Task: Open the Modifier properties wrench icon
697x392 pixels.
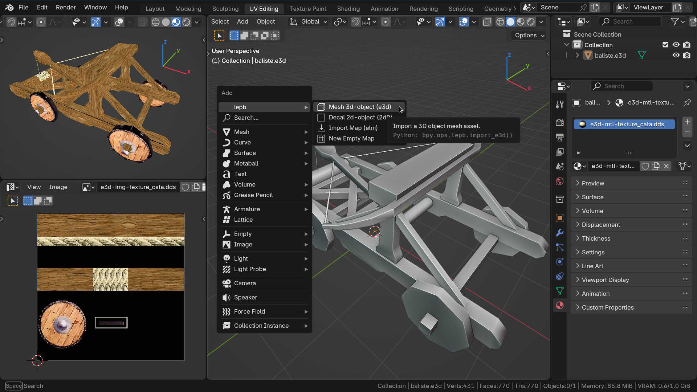Action: (x=559, y=233)
